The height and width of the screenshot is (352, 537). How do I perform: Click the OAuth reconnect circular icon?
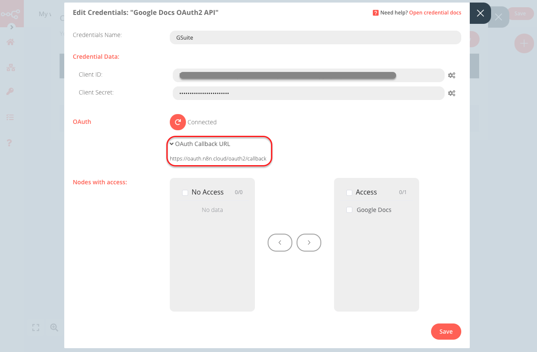pyautogui.click(x=177, y=122)
